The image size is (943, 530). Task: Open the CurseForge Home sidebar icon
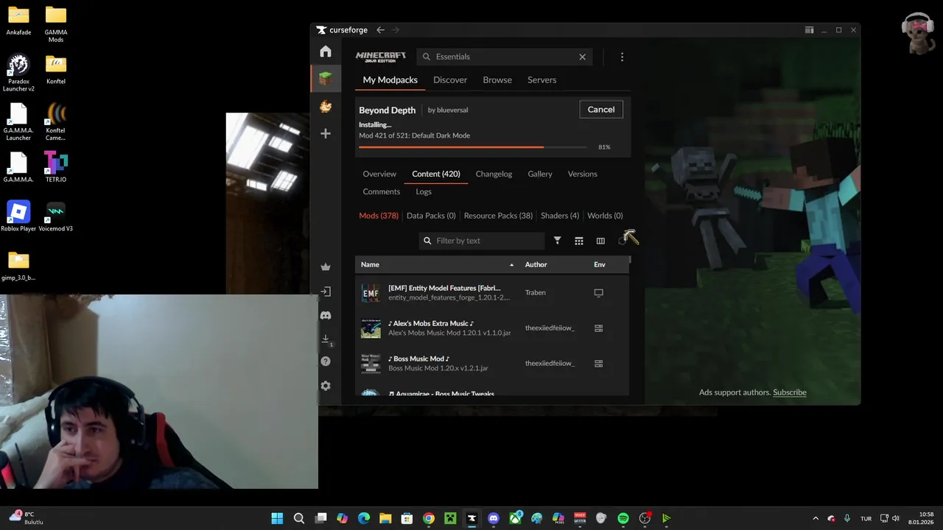point(326,52)
